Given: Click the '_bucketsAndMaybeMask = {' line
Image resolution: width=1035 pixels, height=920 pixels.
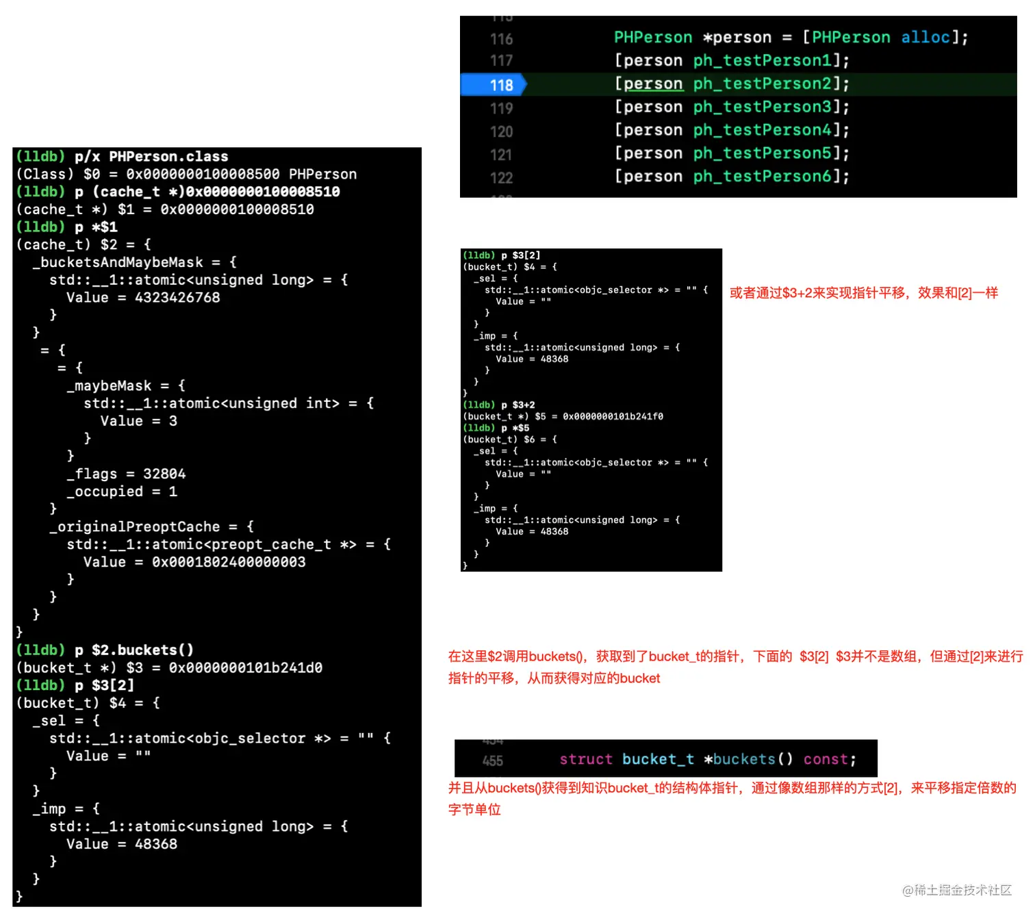Looking at the screenshot, I should (135, 262).
